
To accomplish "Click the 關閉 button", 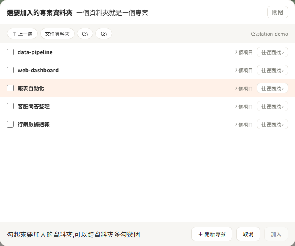I will (x=277, y=12).
